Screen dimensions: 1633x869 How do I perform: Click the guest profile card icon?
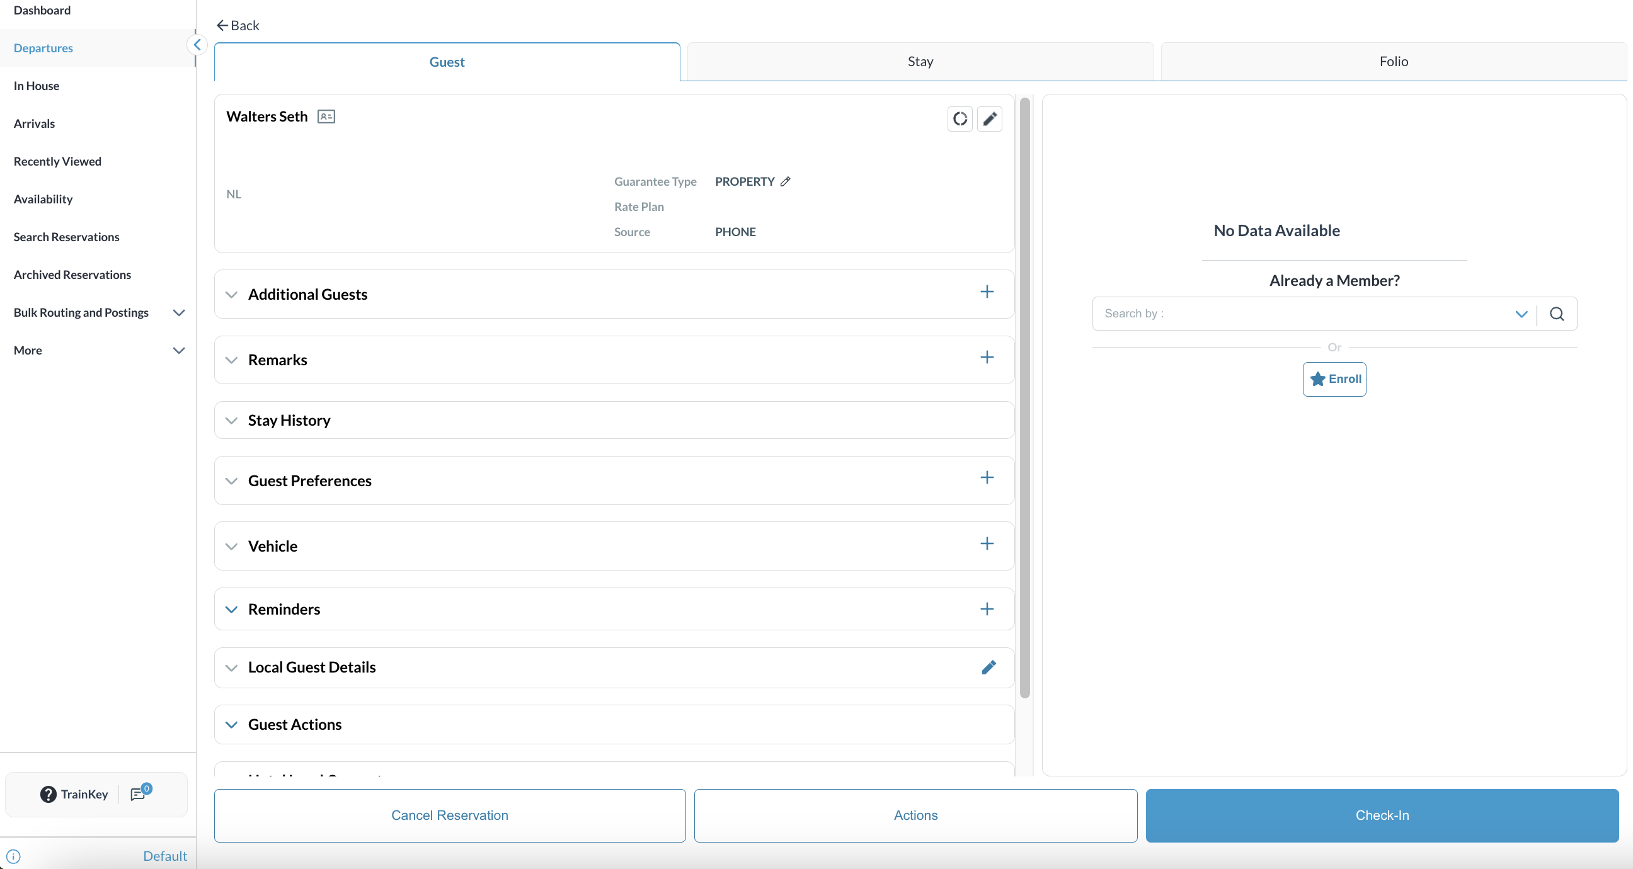(326, 116)
